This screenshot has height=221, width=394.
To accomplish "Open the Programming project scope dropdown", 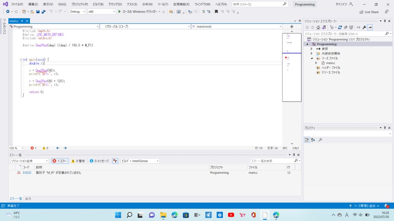I will click(x=54, y=27).
